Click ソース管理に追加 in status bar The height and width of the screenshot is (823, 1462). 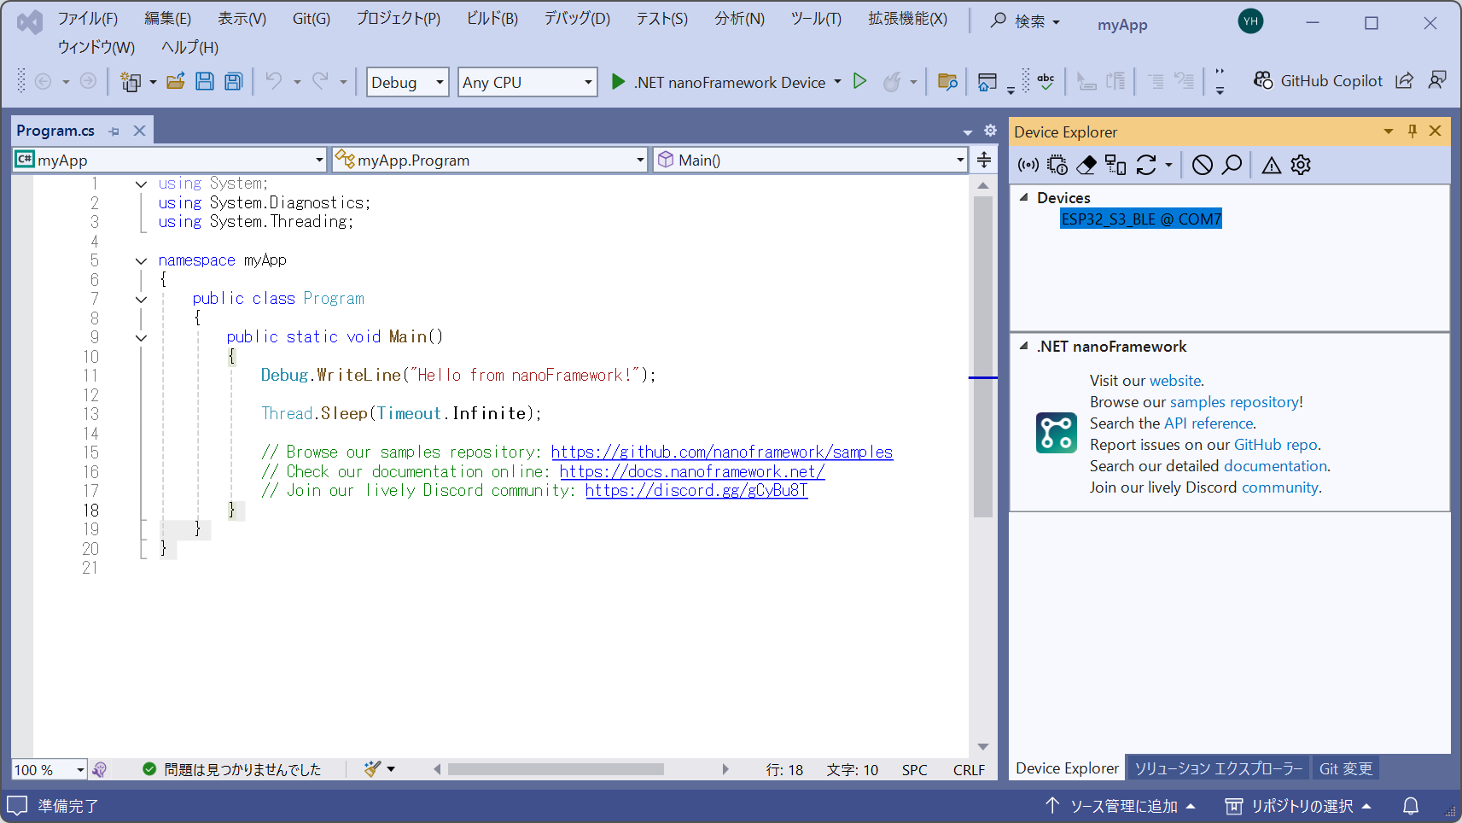click(1121, 806)
